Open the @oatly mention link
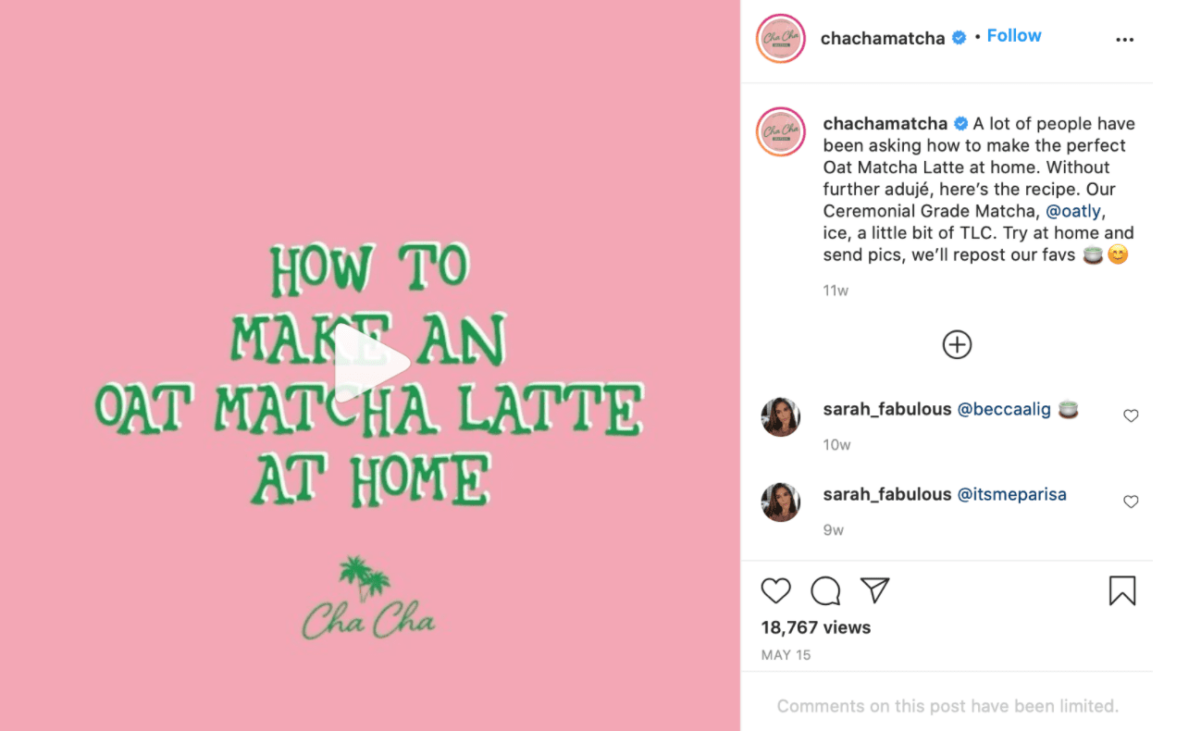Screen dimensions: 1201x731 1073,211
